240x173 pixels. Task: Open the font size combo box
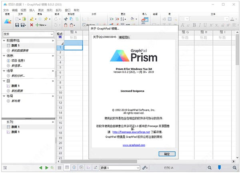click(x=184, y=19)
